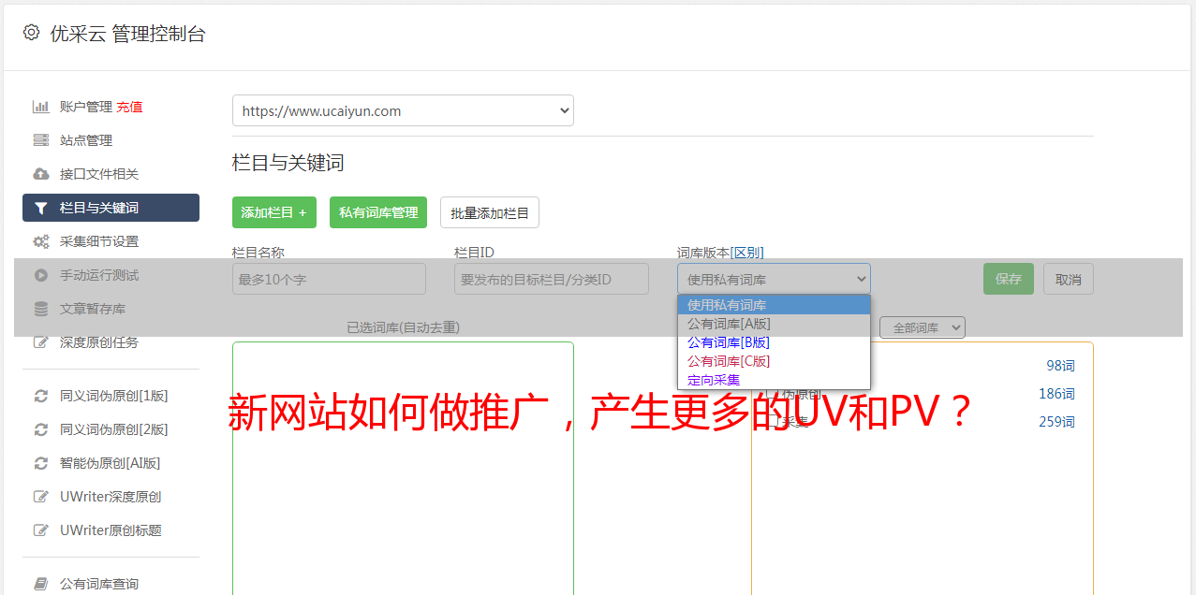Choose 公有词库[C版] option
1196x595 pixels.
774,361
